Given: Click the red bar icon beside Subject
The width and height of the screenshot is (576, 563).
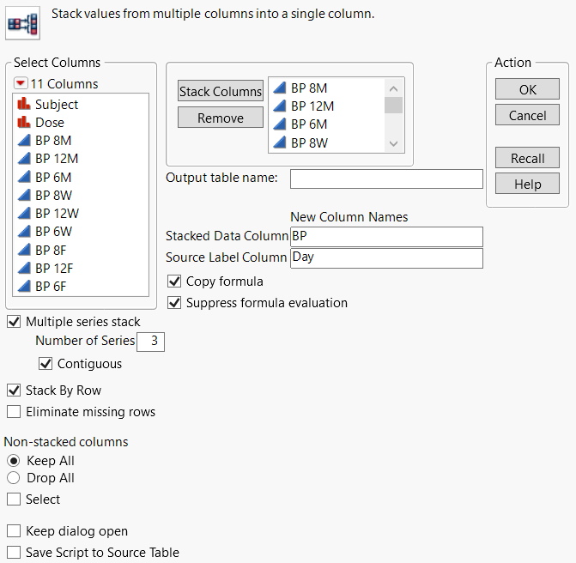Looking at the screenshot, I should coord(24,105).
